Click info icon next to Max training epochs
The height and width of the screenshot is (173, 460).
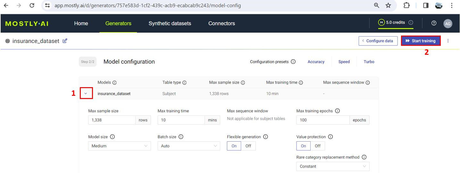(x=337, y=111)
